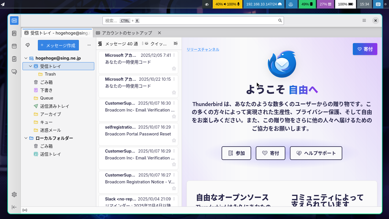The image size is (389, 219).
Task: Star the Microsoft message dated 2025/12/05
Action: pyautogui.click(x=174, y=68)
